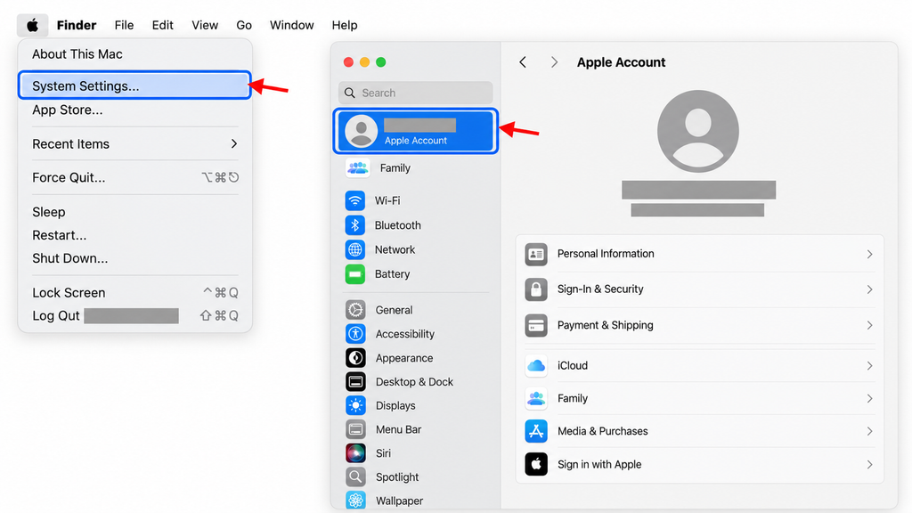Go forward with the right arrow button

tap(554, 62)
